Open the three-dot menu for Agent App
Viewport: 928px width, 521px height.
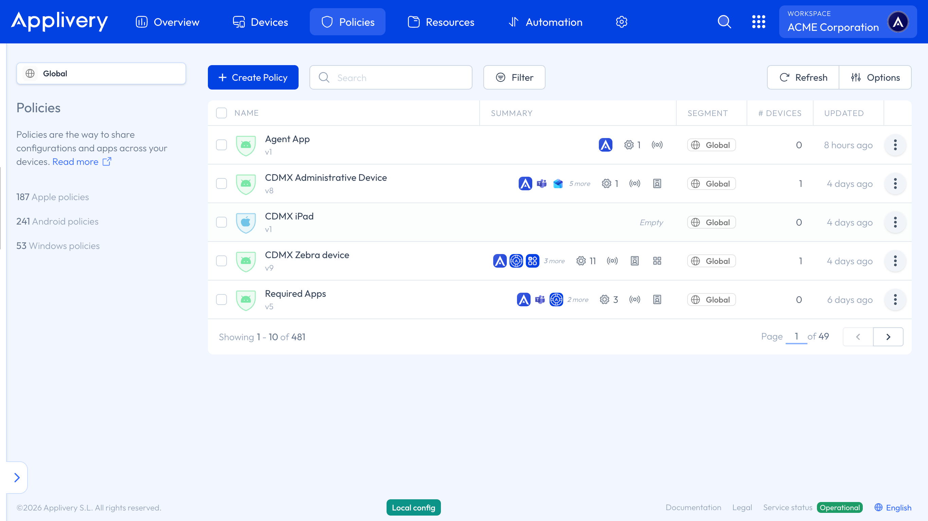895,145
